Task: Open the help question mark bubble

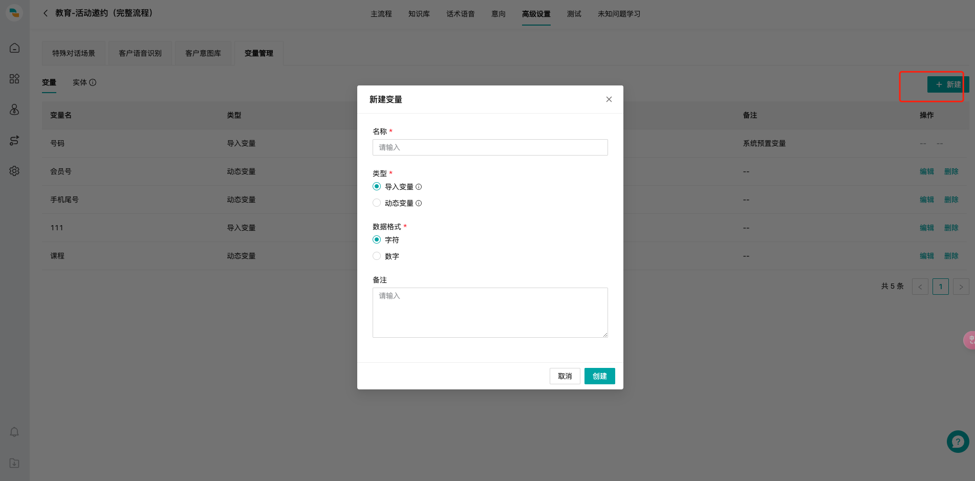Action: click(958, 442)
